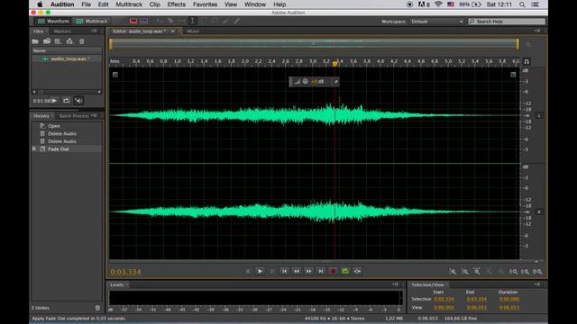Show the spectral frequency display

tap(133, 21)
